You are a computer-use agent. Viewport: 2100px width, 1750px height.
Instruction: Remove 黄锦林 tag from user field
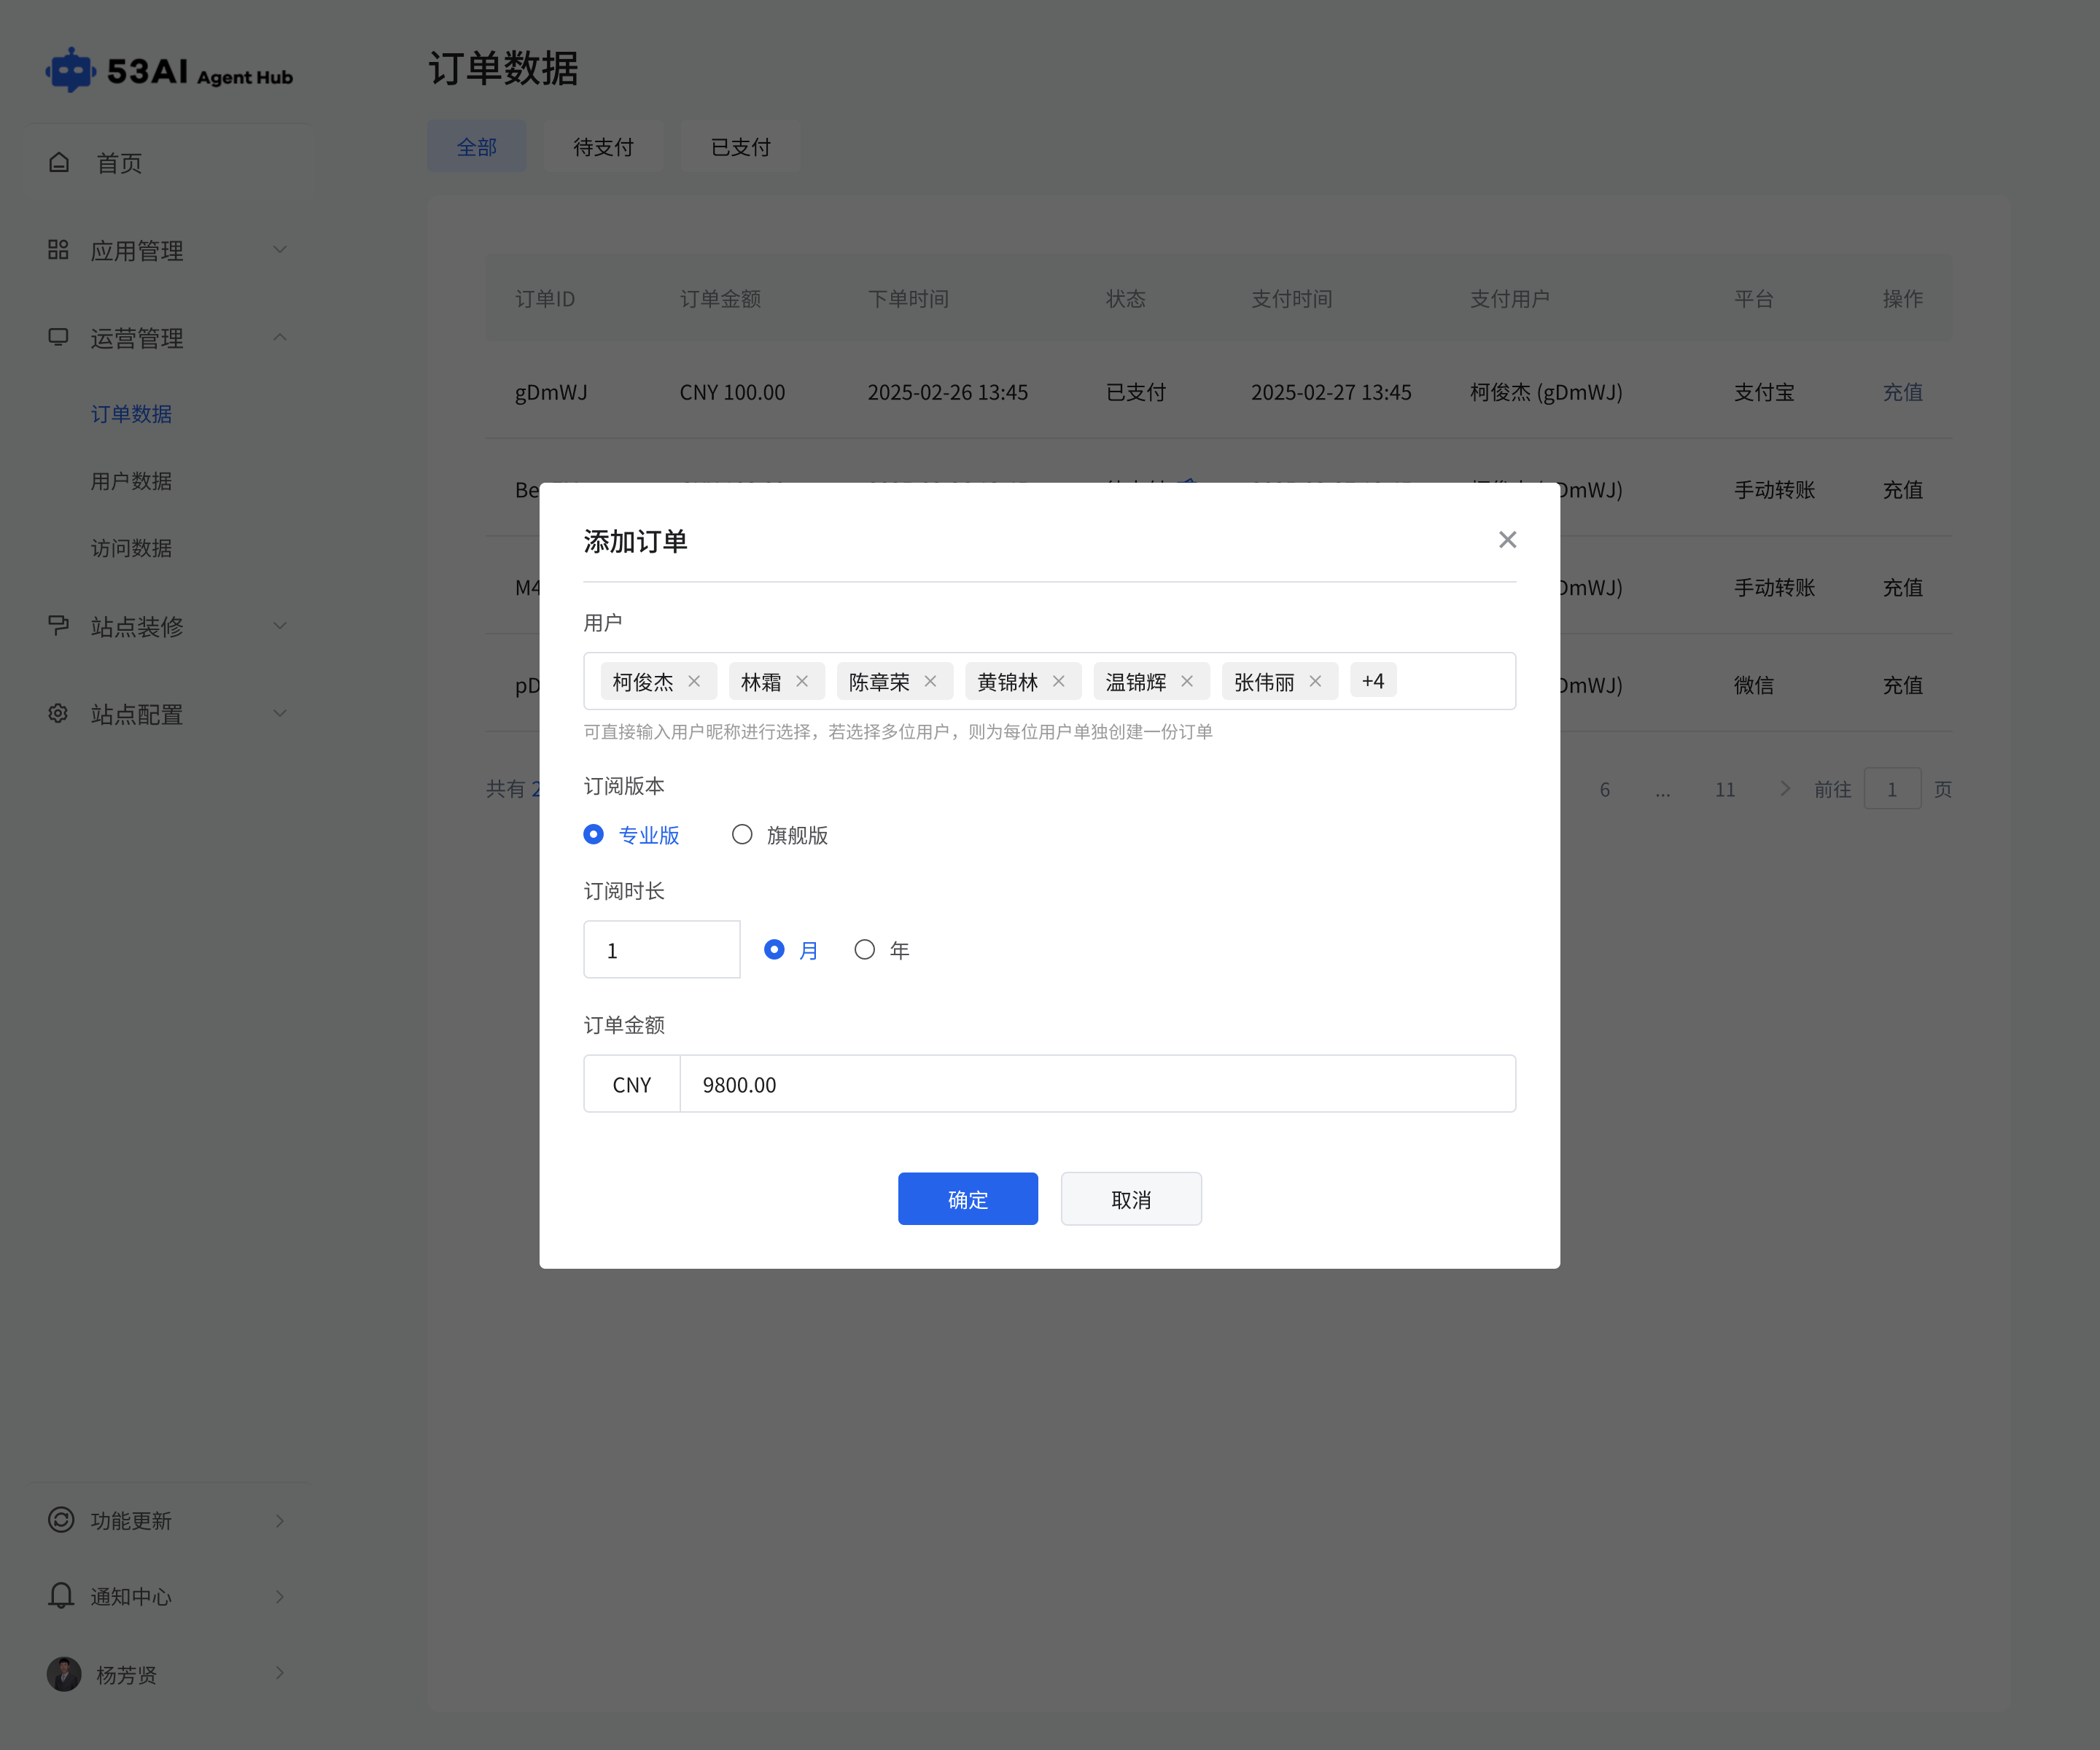click(1059, 681)
